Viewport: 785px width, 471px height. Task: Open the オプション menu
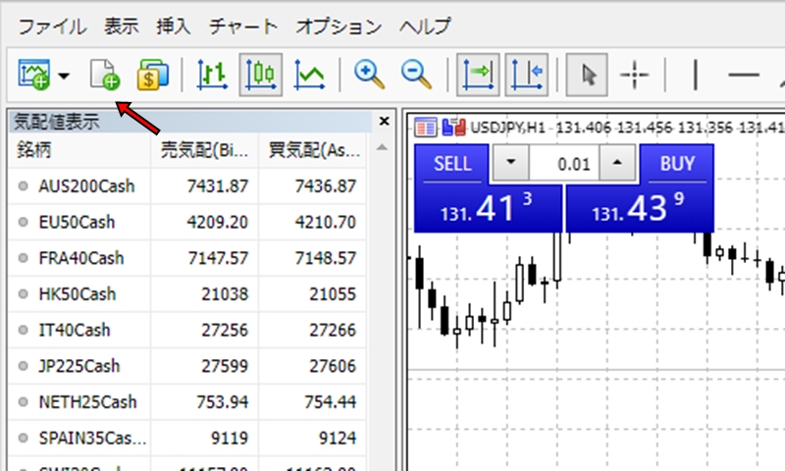[339, 26]
